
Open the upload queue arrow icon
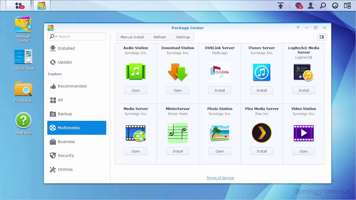pos(281,6)
